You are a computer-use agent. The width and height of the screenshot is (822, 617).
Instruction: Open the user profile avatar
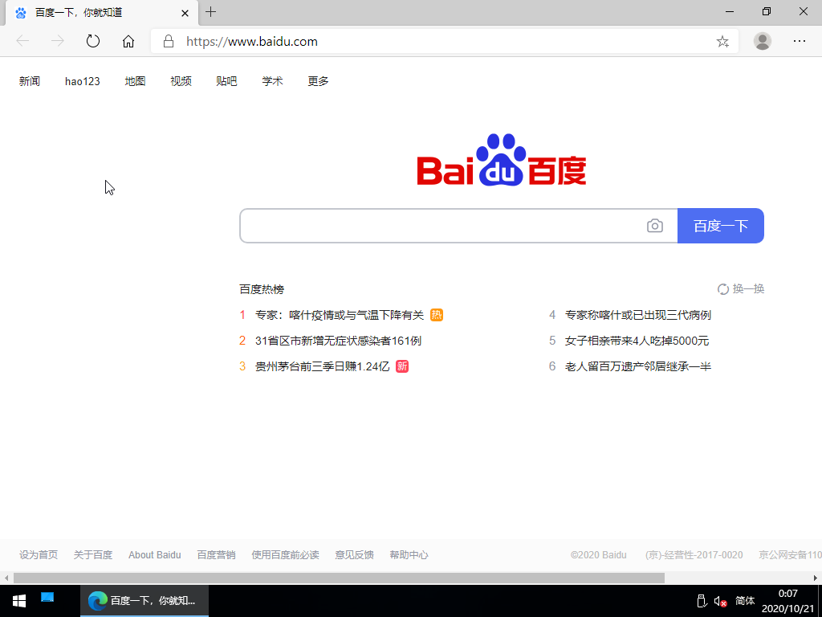point(763,41)
